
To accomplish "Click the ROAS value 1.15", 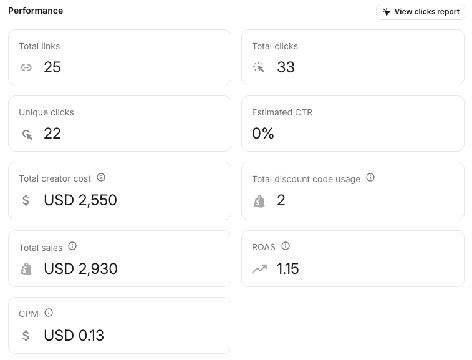I will click(x=288, y=269).
